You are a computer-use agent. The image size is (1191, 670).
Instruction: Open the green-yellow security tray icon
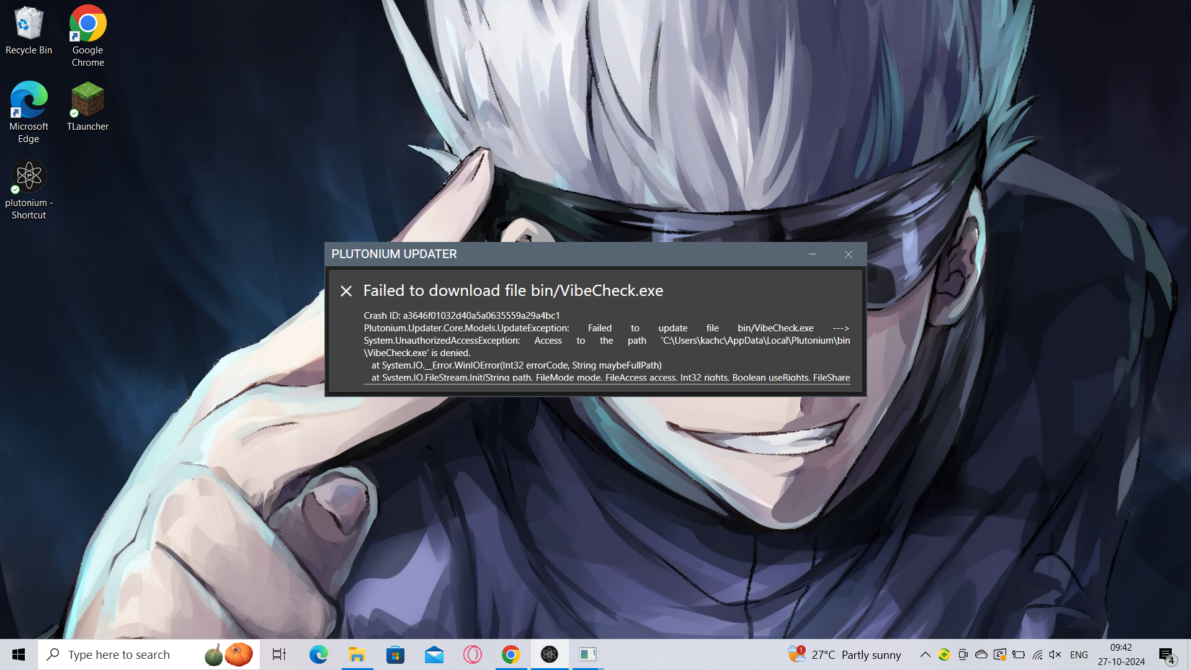click(944, 654)
